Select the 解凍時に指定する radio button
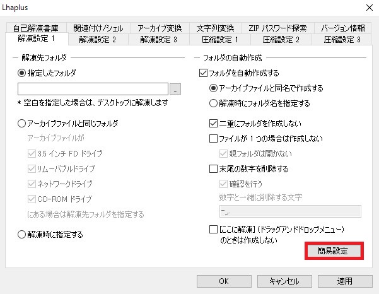The image size is (379, 294). pos(21,234)
